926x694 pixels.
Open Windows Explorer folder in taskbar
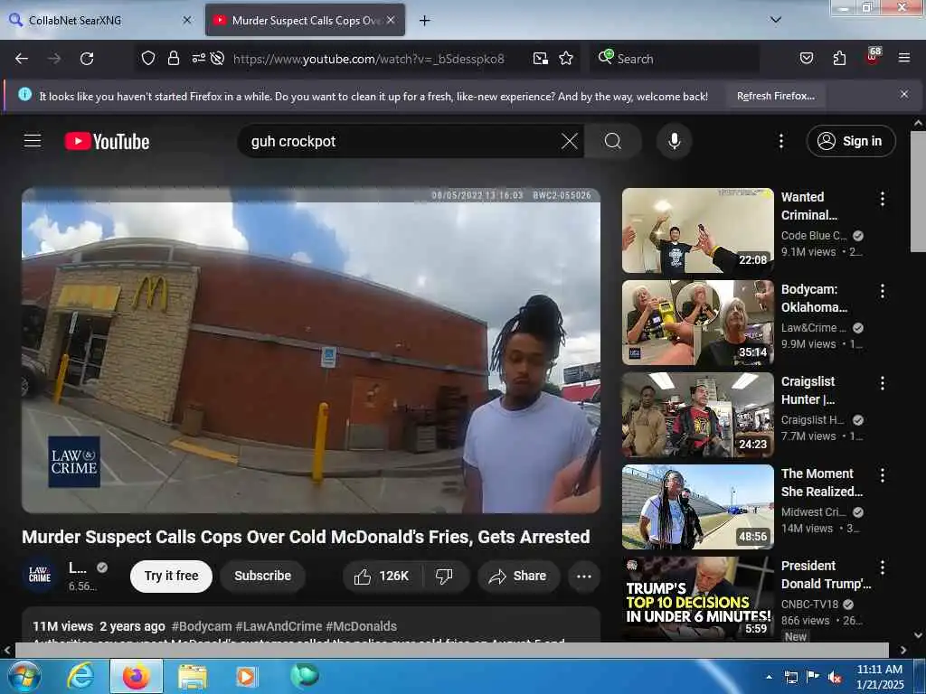[193, 676]
